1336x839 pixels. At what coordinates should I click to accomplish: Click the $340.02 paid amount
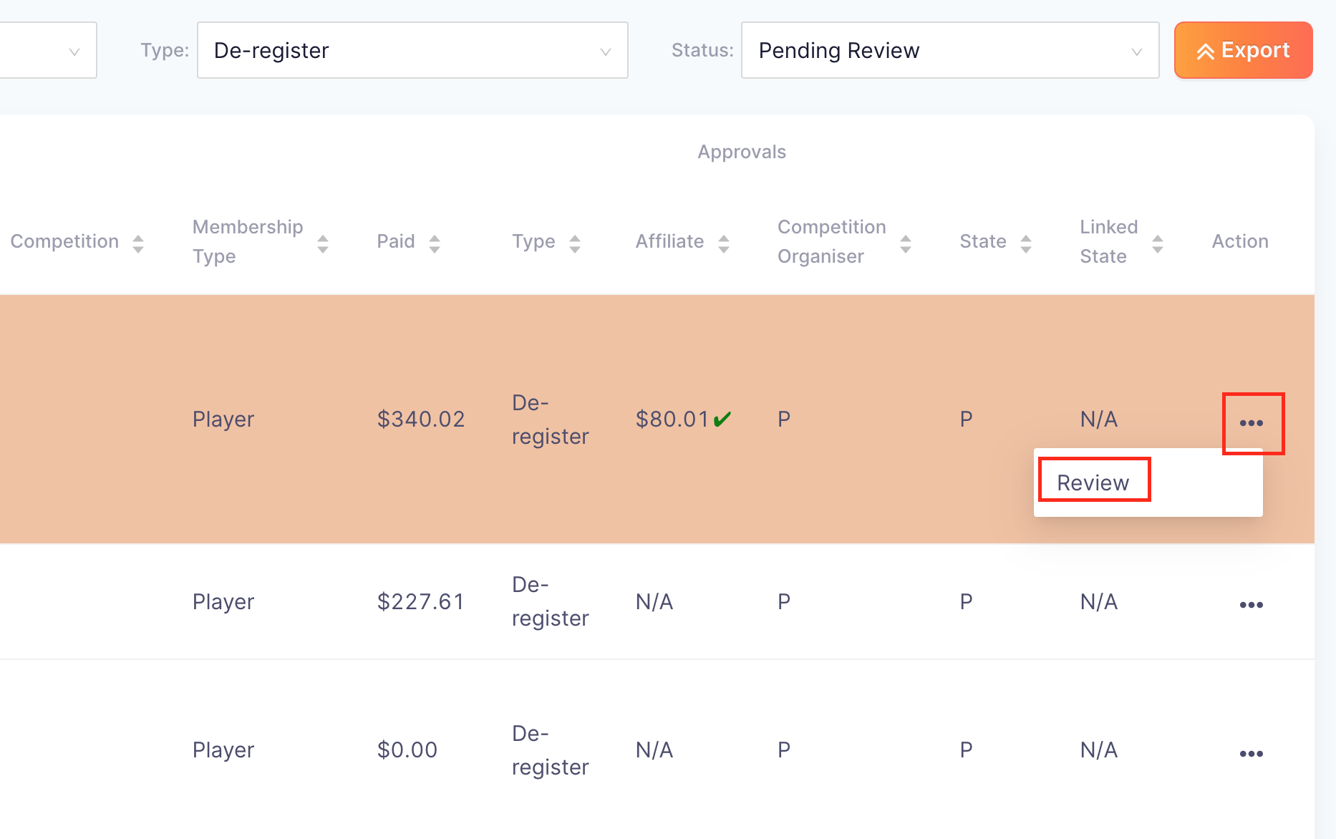421,419
